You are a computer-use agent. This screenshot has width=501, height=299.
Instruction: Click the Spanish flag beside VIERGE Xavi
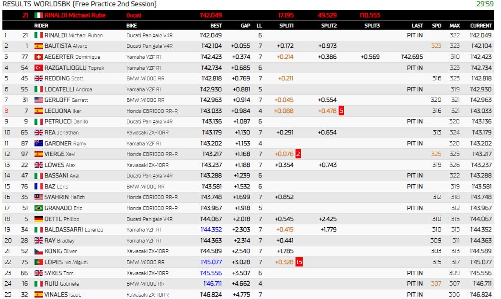39,154
